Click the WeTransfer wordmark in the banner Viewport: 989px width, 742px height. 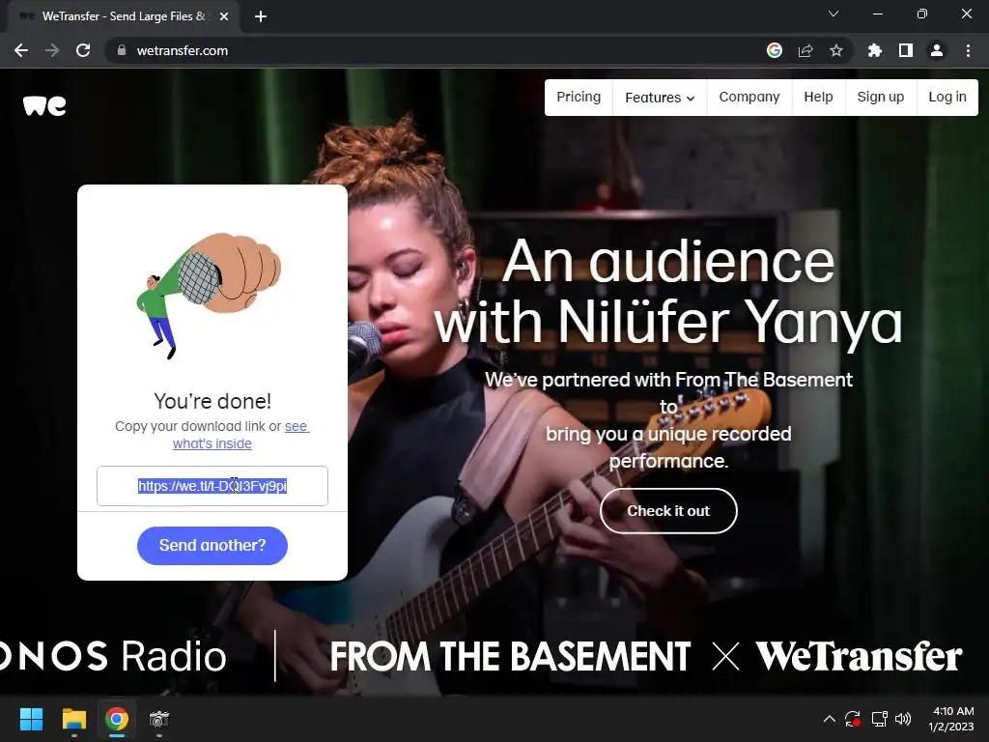(859, 657)
